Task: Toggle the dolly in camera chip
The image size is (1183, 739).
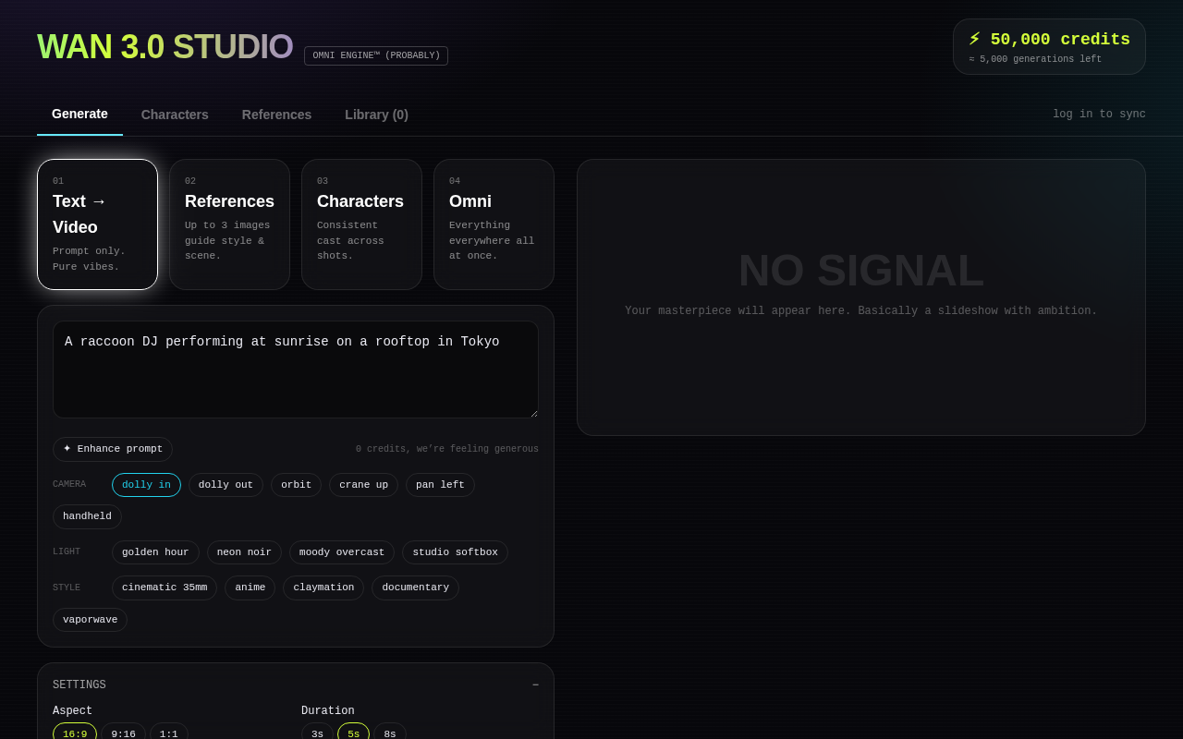Action: (146, 485)
